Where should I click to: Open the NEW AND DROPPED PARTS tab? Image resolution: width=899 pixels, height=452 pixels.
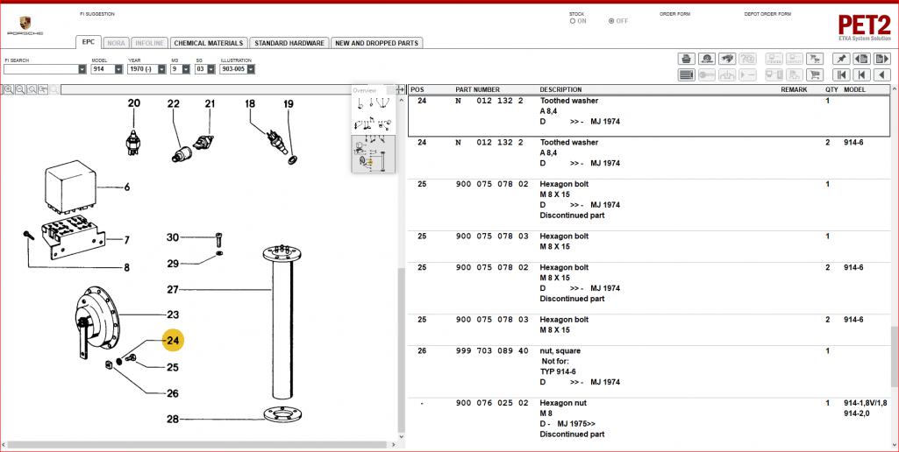[376, 43]
